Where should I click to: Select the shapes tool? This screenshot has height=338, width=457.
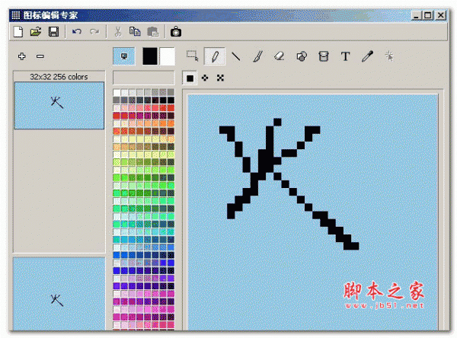tap(302, 56)
